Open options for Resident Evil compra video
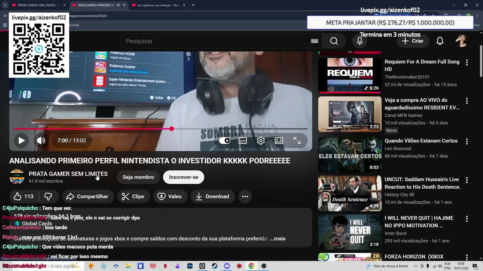 tap(467, 101)
